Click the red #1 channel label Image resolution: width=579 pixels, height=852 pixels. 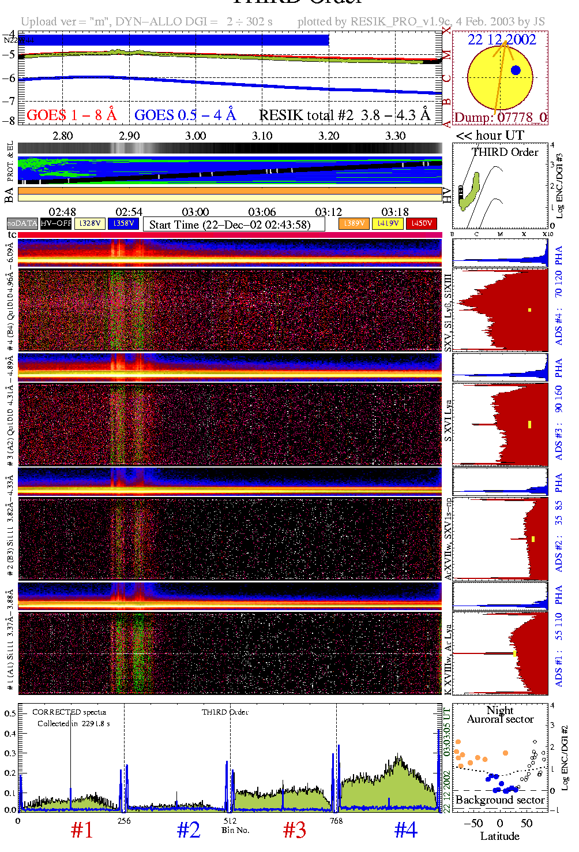pos(82,830)
